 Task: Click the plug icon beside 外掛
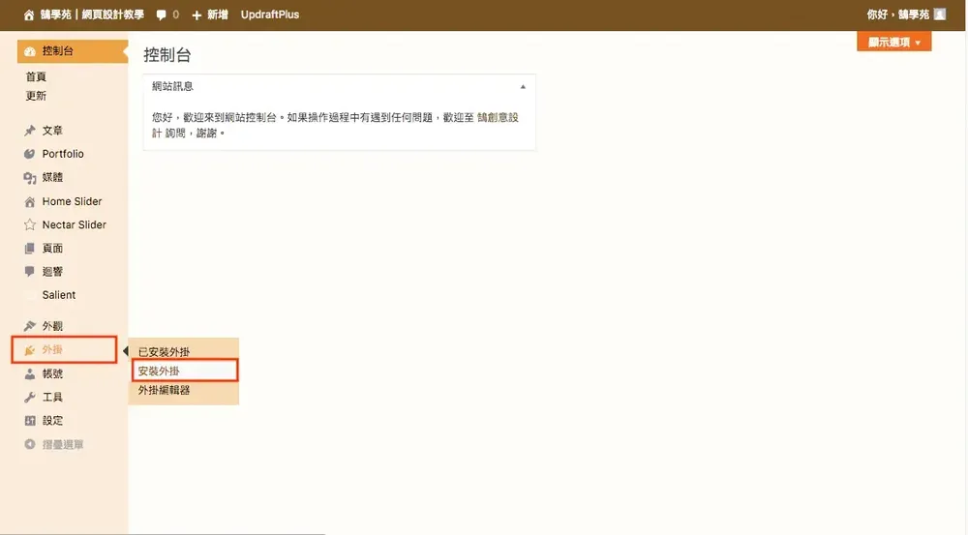30,350
